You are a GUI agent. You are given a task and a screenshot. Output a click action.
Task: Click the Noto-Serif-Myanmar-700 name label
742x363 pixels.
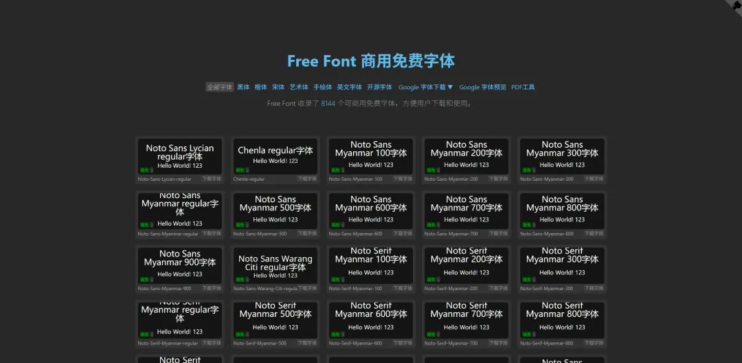point(451,344)
